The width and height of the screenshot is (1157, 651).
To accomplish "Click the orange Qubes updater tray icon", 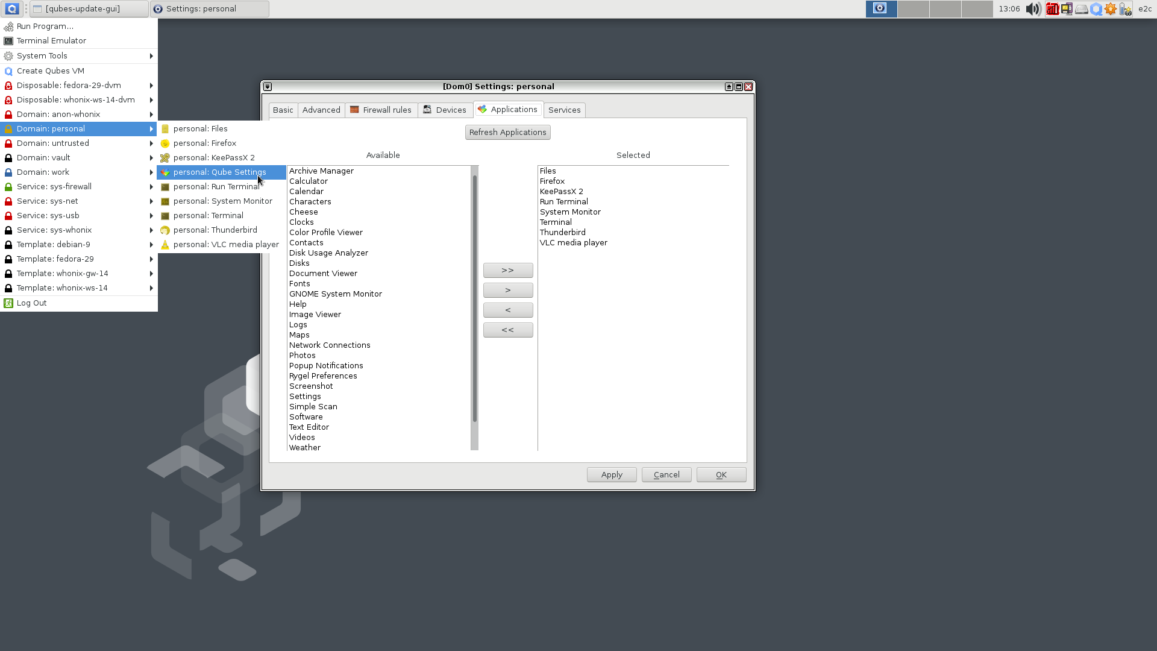I will 1111,9.
